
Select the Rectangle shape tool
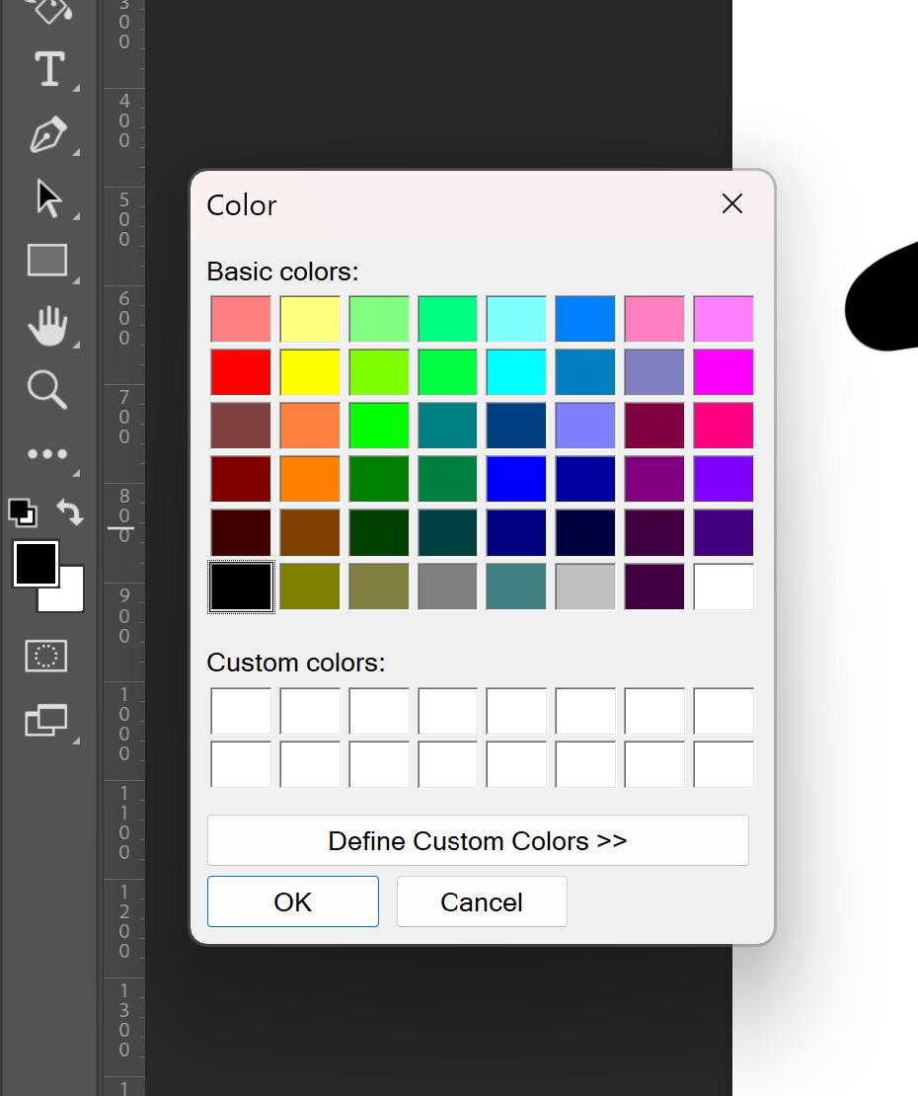46,261
